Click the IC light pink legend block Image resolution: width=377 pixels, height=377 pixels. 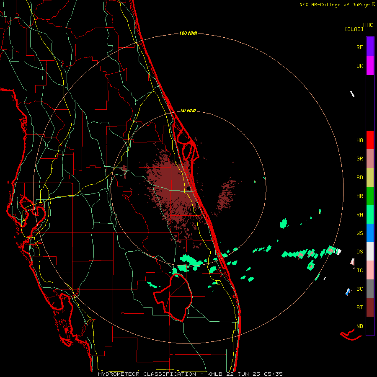pyautogui.click(x=370, y=270)
